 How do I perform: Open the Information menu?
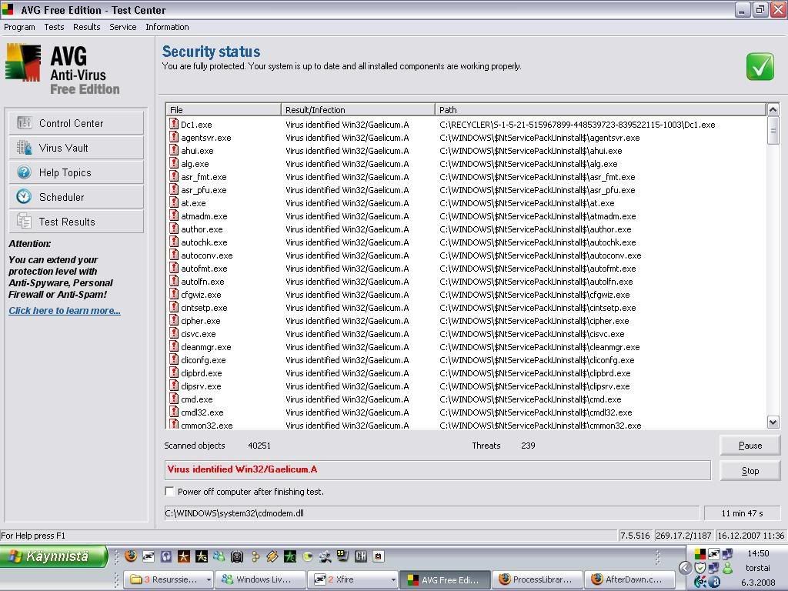(x=167, y=27)
